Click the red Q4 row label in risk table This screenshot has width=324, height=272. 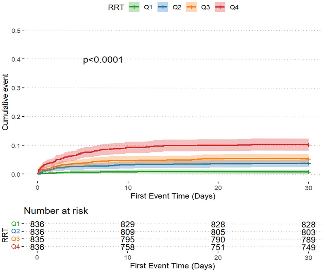tap(15, 246)
